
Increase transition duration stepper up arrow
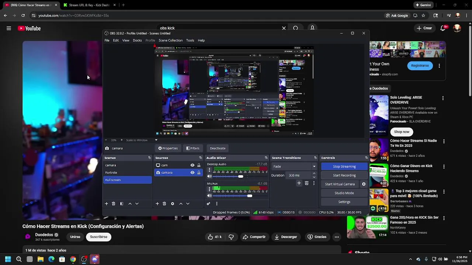(314, 173)
